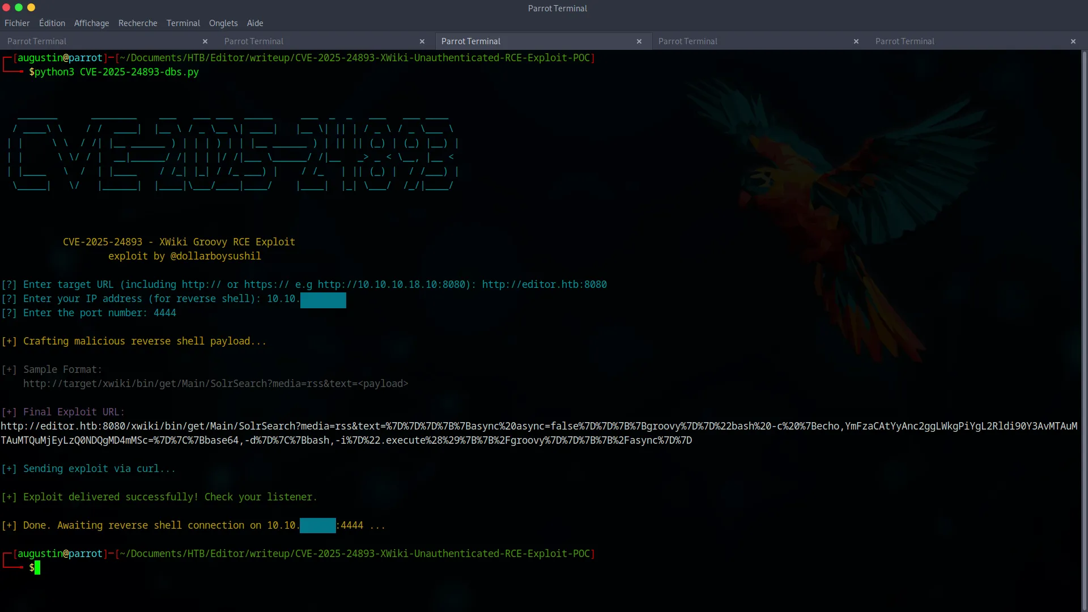This screenshot has height=612, width=1088.
Task: Open the Fichier menu
Action: tap(17, 23)
